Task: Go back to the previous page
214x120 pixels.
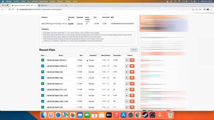Action: (x=2, y=9)
